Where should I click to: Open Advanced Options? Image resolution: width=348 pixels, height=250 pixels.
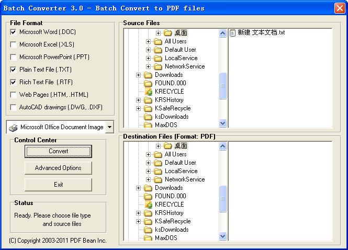pos(58,168)
